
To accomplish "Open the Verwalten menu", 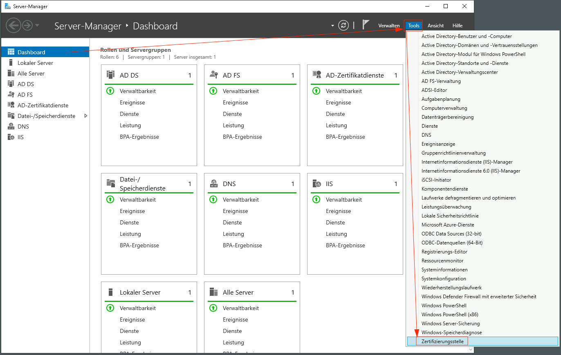I will tap(389, 26).
